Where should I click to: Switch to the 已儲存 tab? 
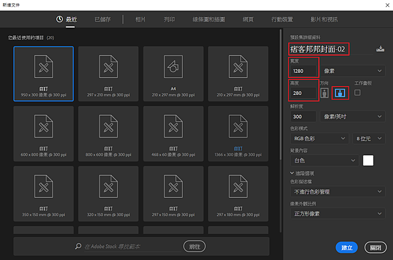point(103,19)
